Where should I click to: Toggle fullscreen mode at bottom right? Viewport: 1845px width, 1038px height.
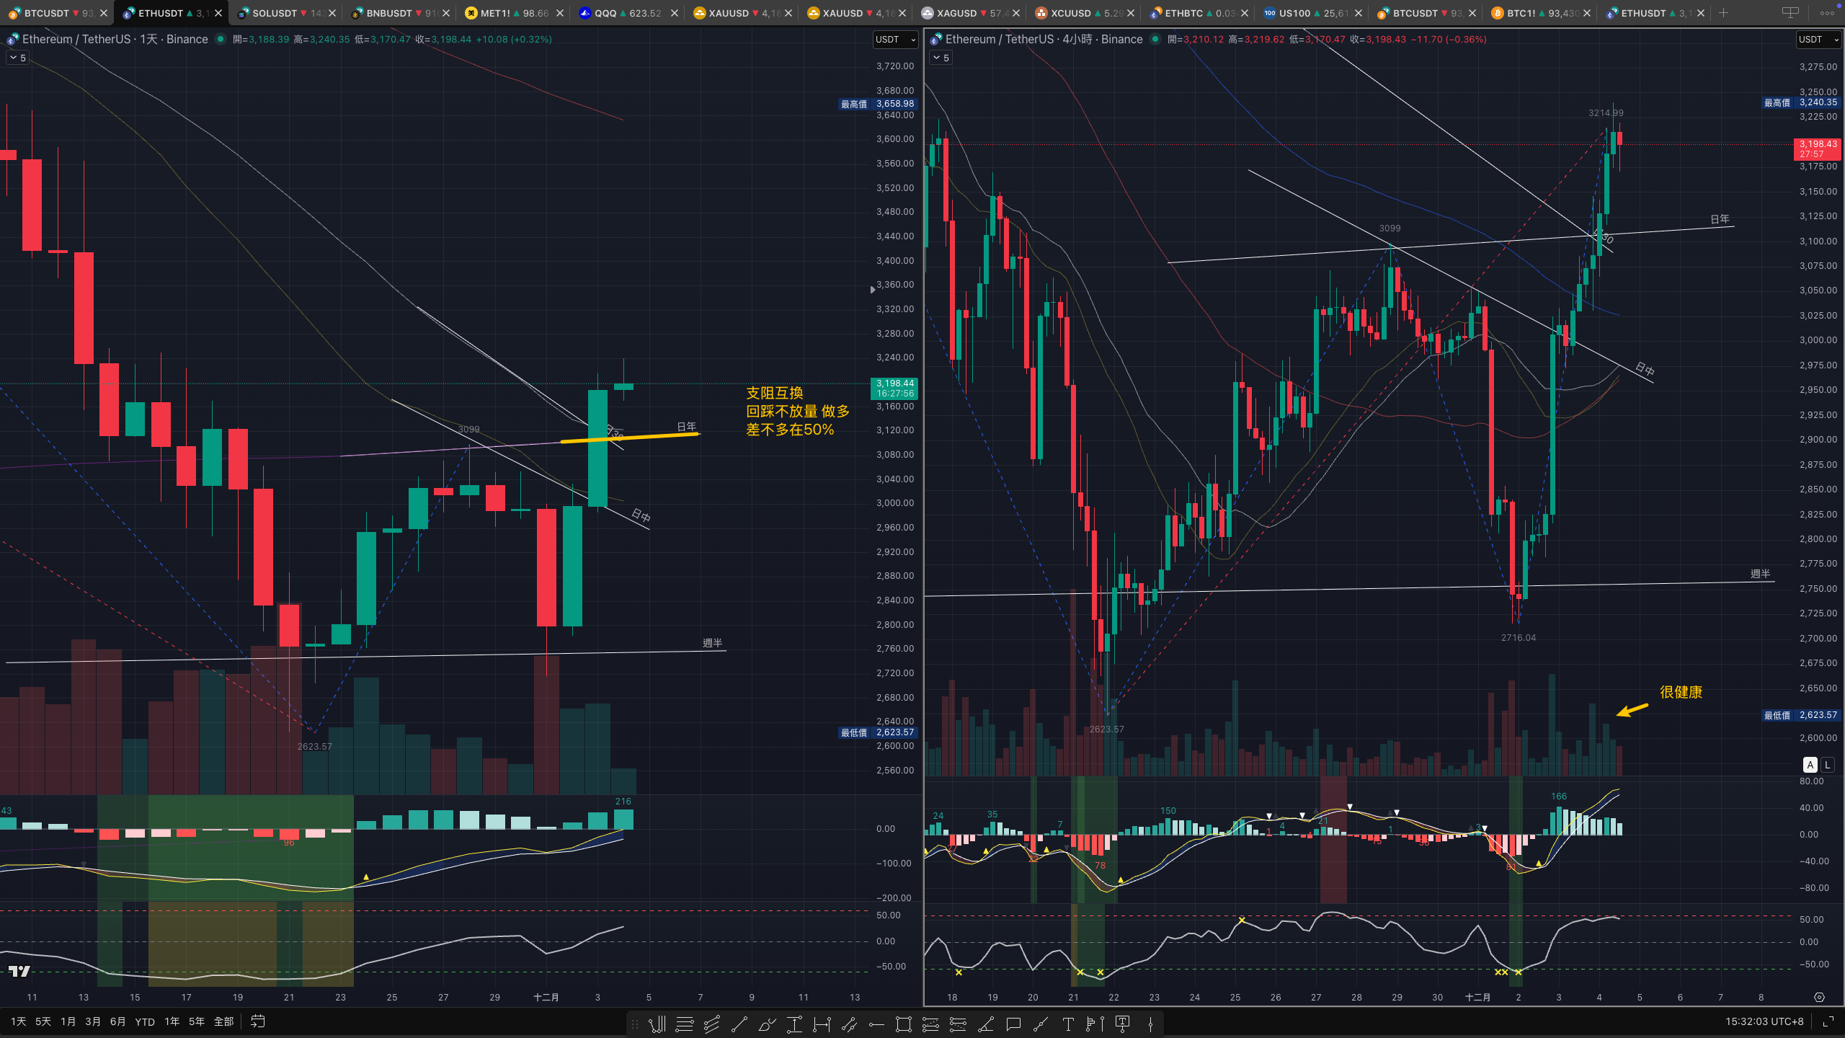coord(1828,1021)
